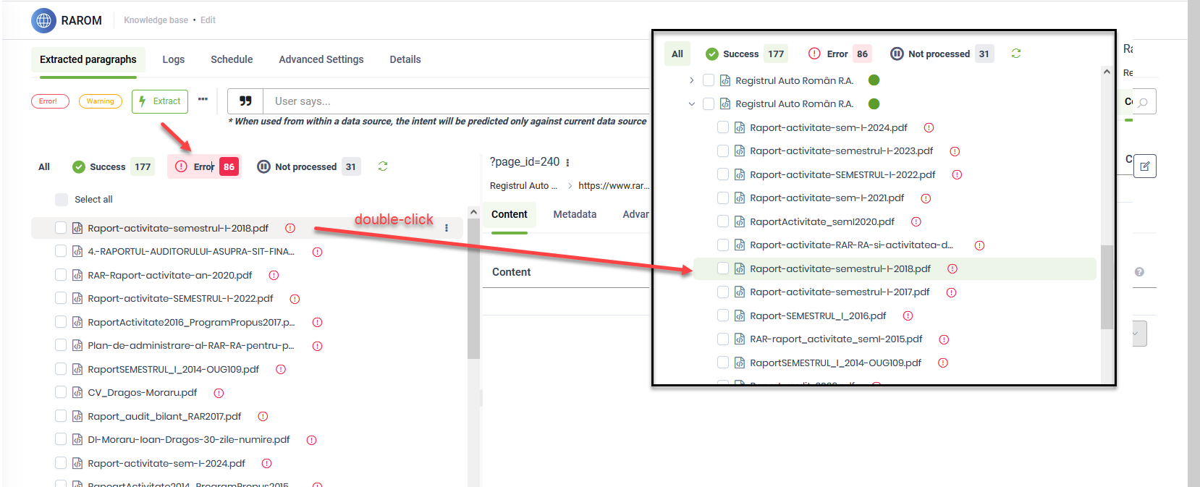The width and height of the screenshot is (1200, 487).
Task: Open the grey dropdown below the help icon
Action: pyautogui.click(x=1138, y=334)
